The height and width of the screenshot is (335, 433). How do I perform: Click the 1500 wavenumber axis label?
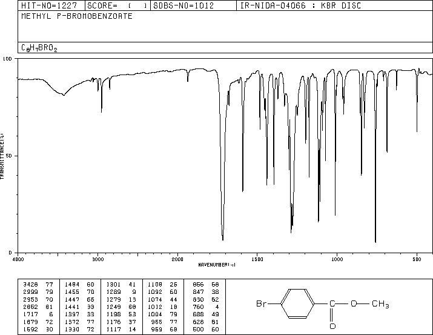tap(257, 259)
